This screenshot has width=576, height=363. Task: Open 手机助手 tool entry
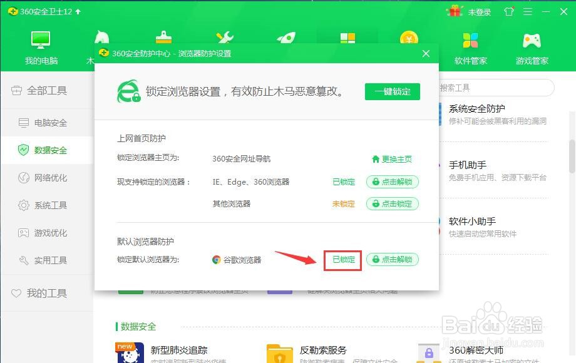point(497,171)
